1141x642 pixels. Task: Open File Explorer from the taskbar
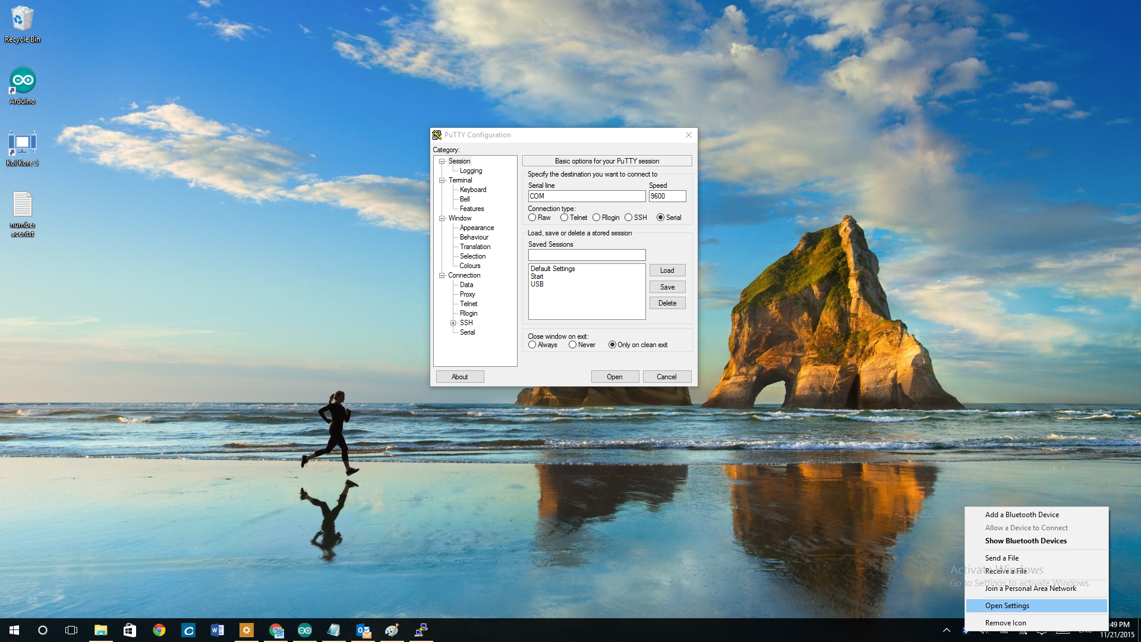(101, 630)
